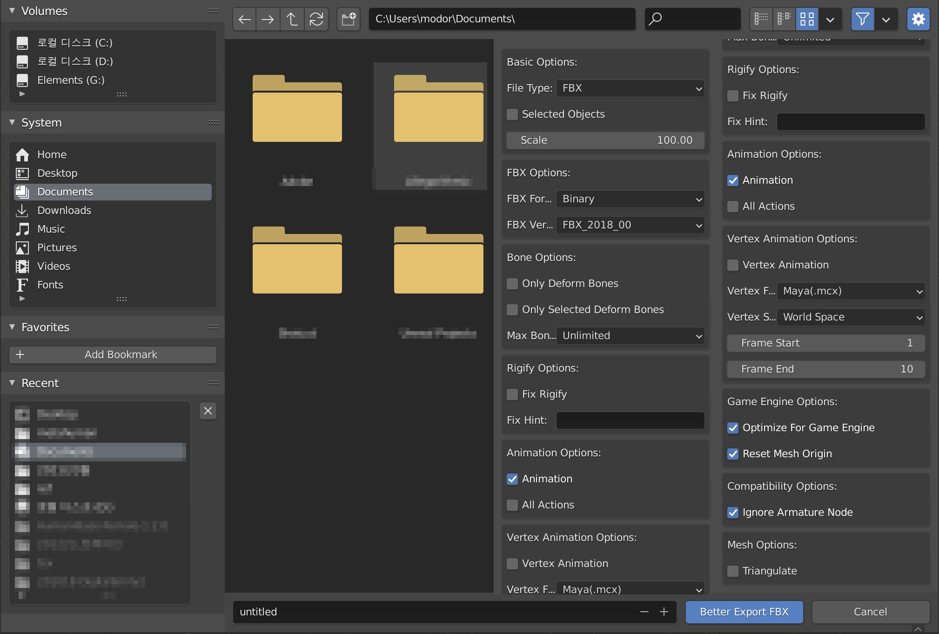This screenshot has width=939, height=634.
Task: Open local disk C: volume
Action: (113, 43)
